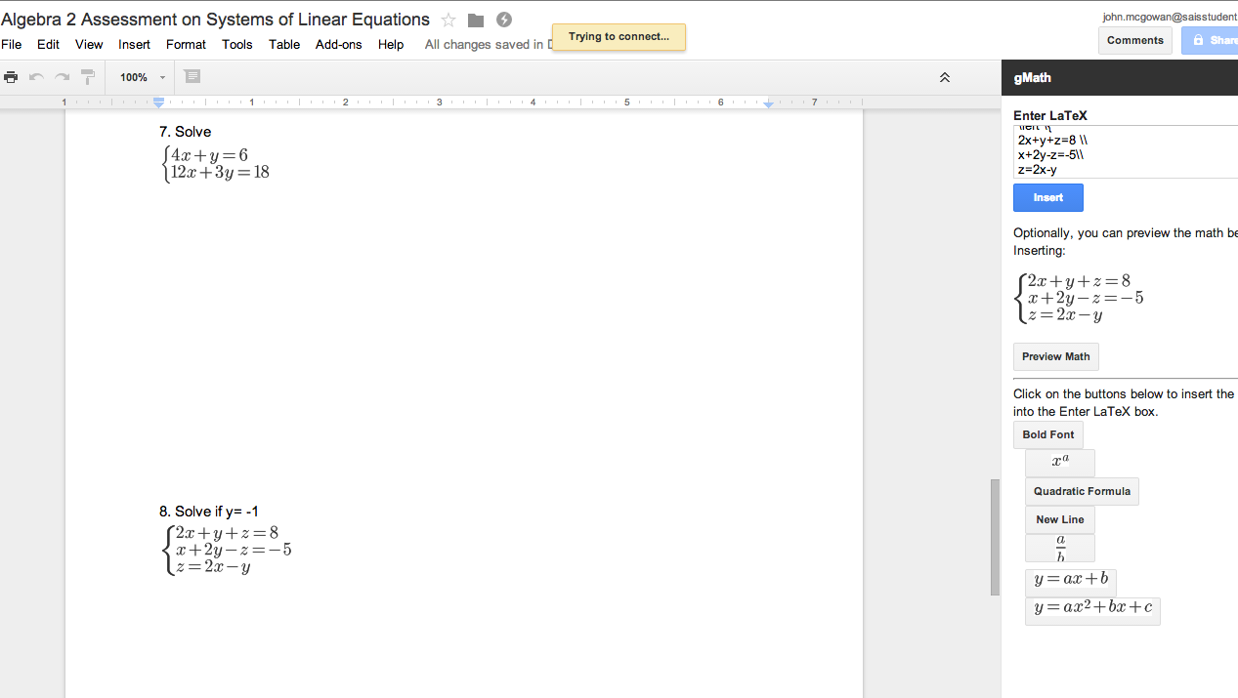Click the Comments button
1238x698 pixels.
click(1135, 40)
